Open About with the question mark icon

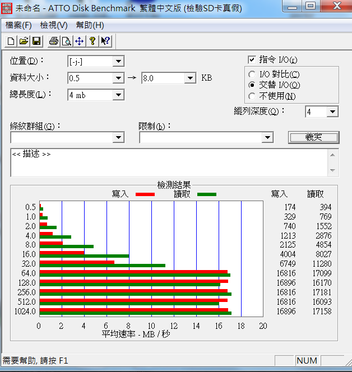(92, 41)
